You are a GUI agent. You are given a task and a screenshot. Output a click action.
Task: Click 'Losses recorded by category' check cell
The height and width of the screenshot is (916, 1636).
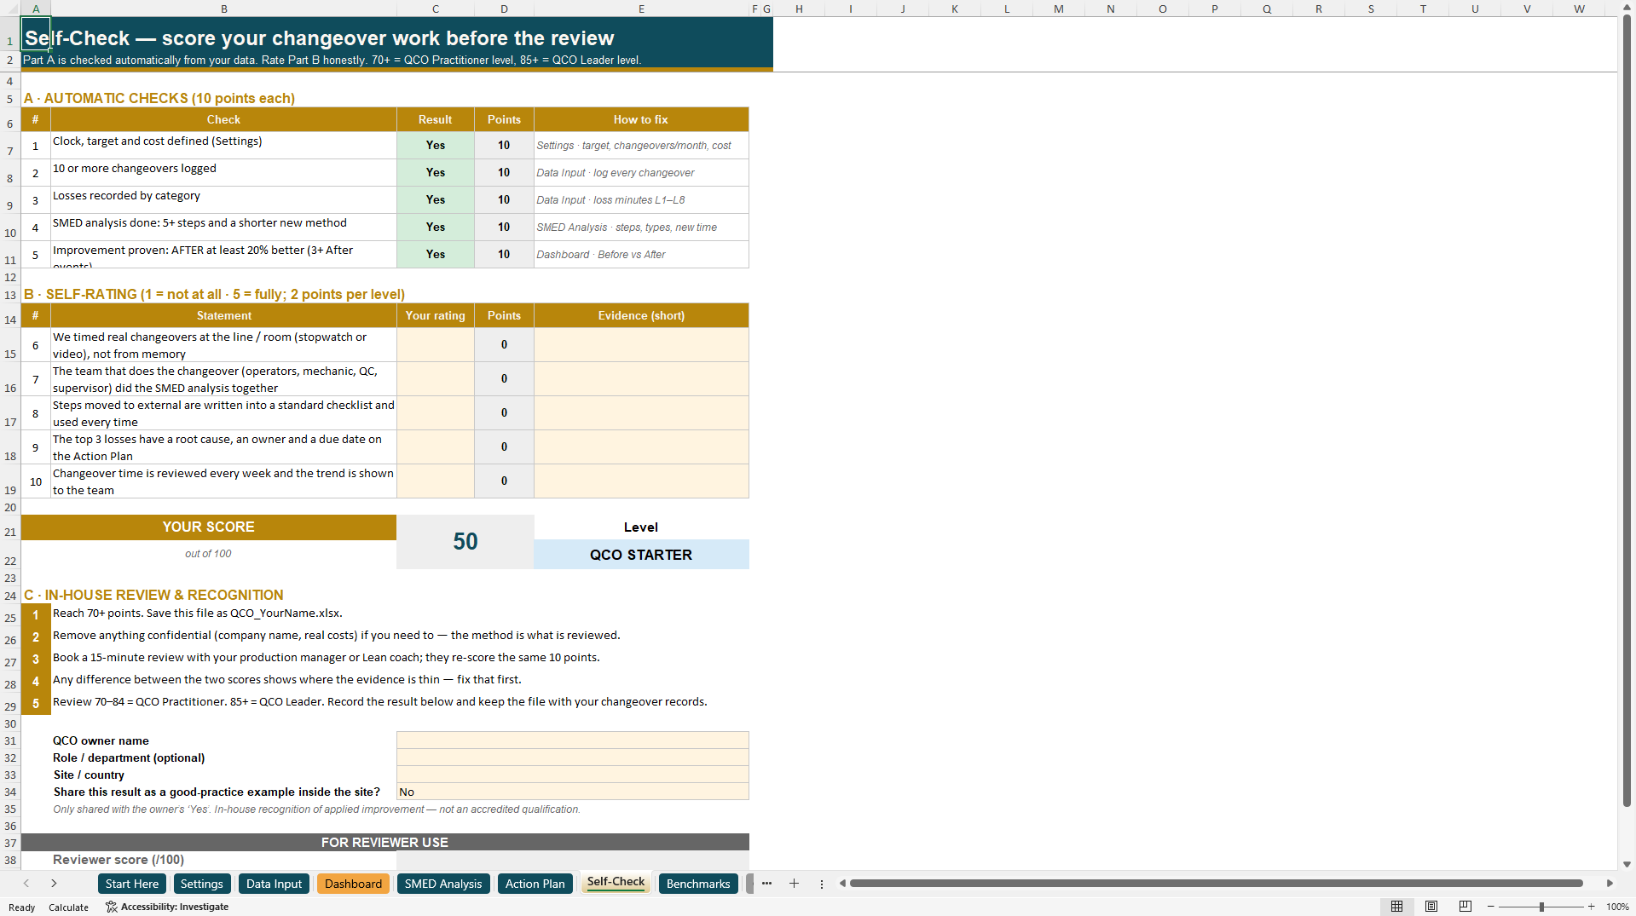tap(223, 200)
